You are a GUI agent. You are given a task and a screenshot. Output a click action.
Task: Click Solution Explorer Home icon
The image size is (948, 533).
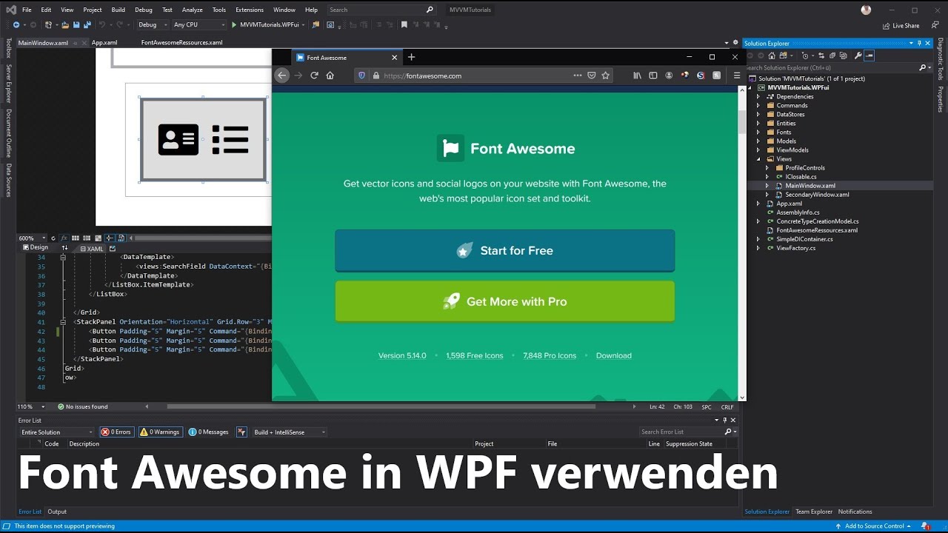(772, 56)
